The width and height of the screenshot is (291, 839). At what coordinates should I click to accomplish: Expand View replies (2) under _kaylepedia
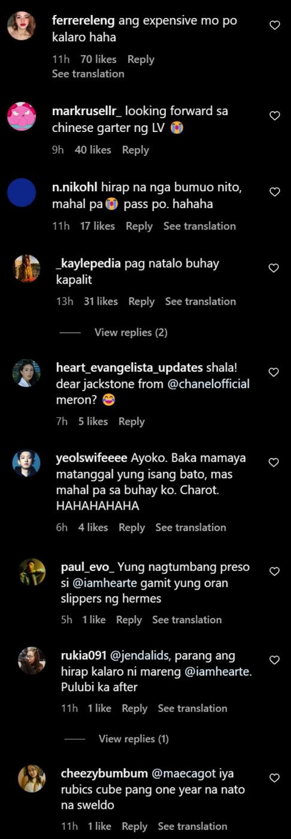(x=131, y=332)
